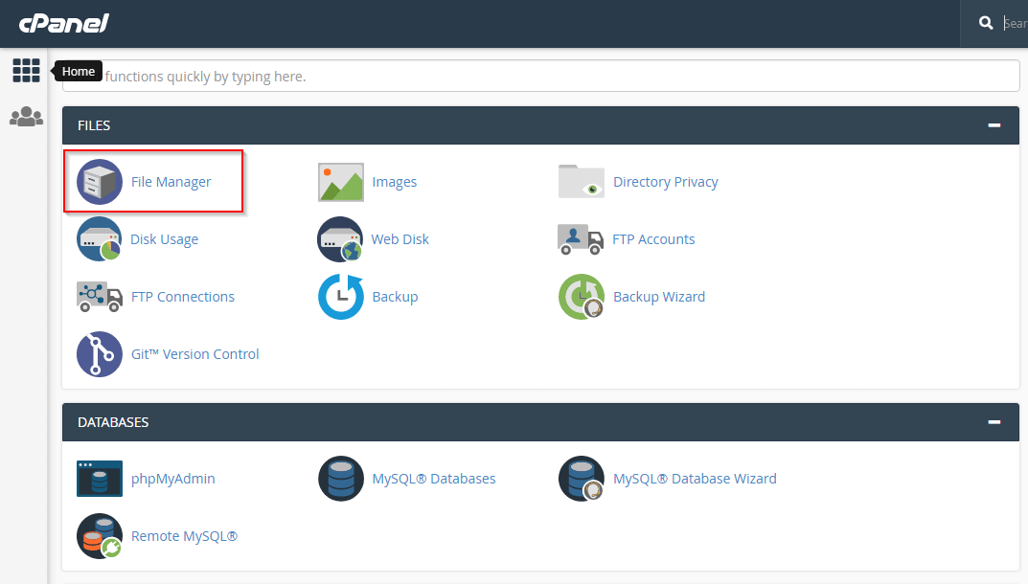Collapse the DATABASES section
Image resolution: width=1028 pixels, height=584 pixels.
pos(994,422)
